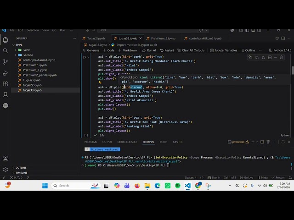Open the View menu
This screenshot has width=294, height=220.
(x=45, y=30)
